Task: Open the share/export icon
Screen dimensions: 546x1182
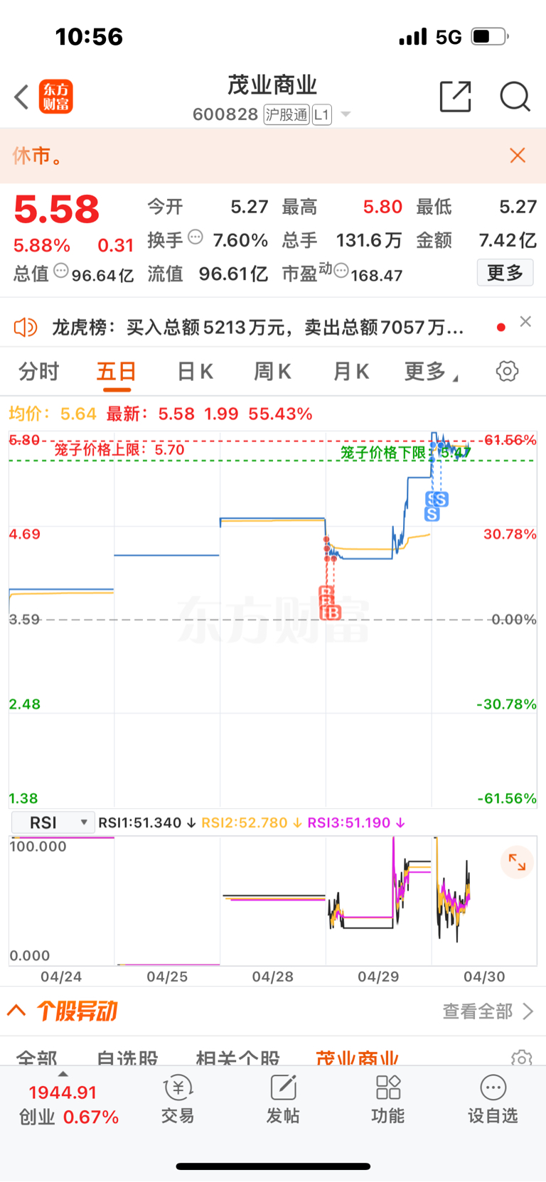Action: [455, 97]
